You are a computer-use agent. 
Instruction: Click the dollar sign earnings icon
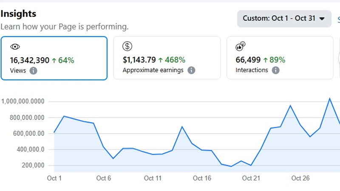click(127, 47)
